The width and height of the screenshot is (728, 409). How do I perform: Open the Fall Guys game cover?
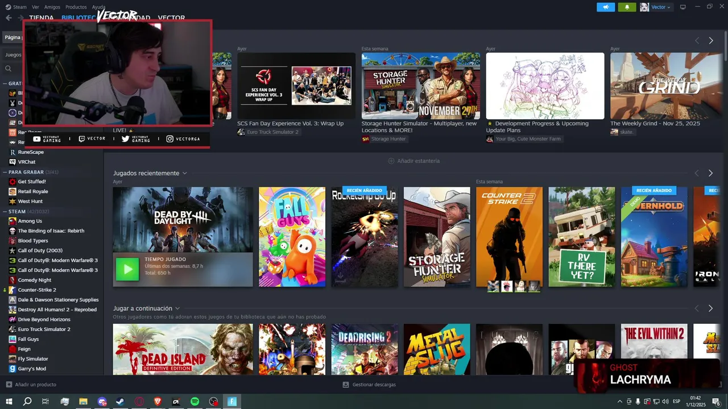click(x=292, y=237)
